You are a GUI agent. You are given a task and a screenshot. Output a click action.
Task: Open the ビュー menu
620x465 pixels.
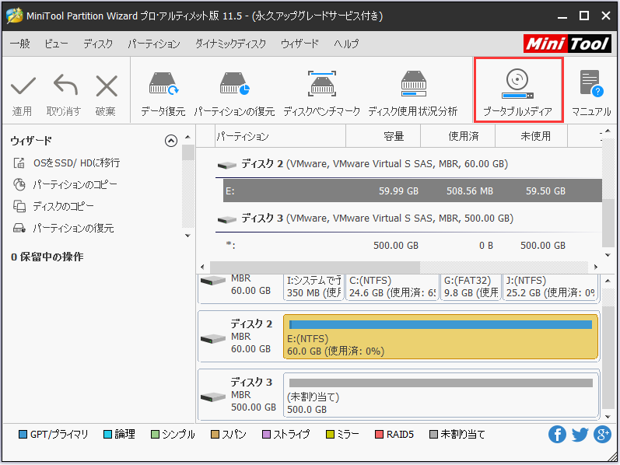point(56,44)
